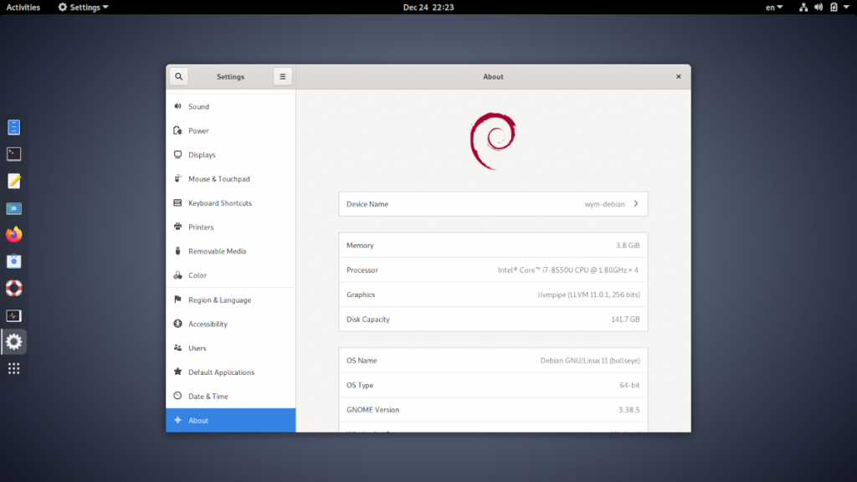Screen dimensions: 857x482
Task: Open the Settings menu in the top bar
Action: 82,7
